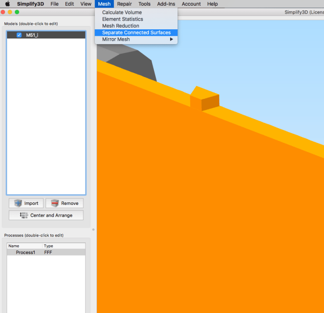The height and width of the screenshot is (313, 324).
Task: Expand the Mirror Mesh submenu arrow
Action: (x=171, y=39)
